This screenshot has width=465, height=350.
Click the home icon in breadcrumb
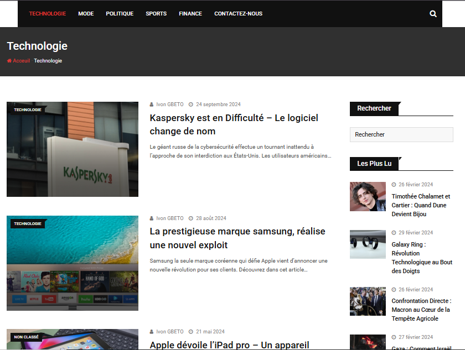pyautogui.click(x=9, y=61)
